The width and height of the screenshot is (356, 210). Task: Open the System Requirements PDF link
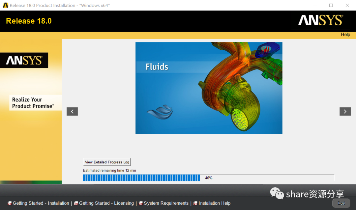click(x=163, y=203)
